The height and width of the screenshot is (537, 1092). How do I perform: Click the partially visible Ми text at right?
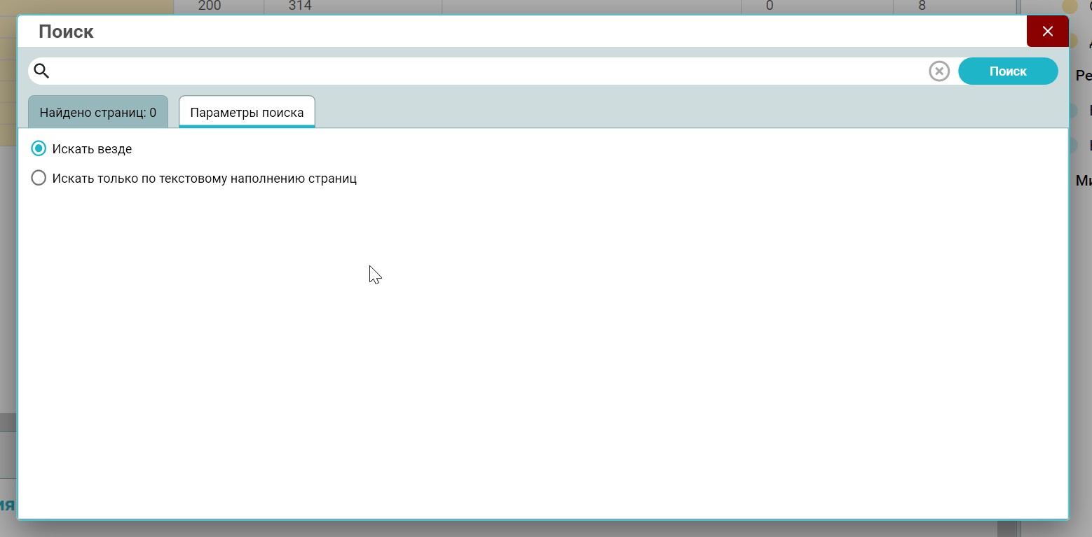[x=1084, y=181]
